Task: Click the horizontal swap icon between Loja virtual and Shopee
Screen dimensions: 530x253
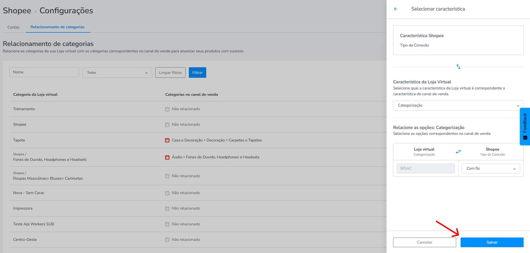Action: (x=458, y=152)
